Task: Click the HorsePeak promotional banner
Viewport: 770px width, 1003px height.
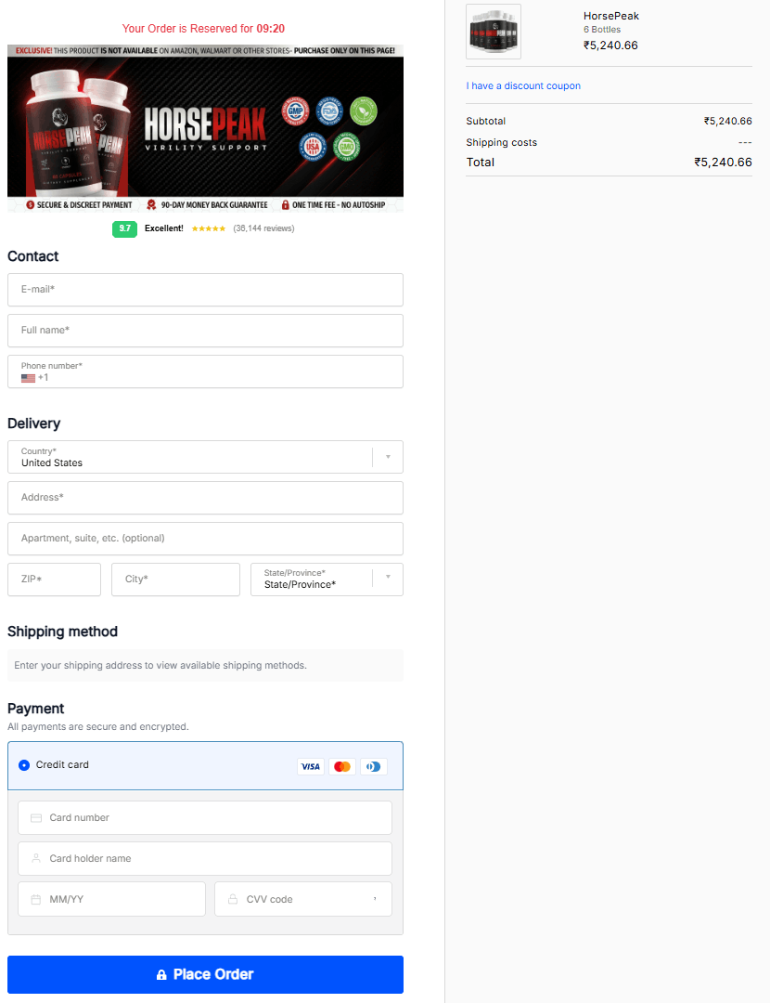Action: coord(205,128)
